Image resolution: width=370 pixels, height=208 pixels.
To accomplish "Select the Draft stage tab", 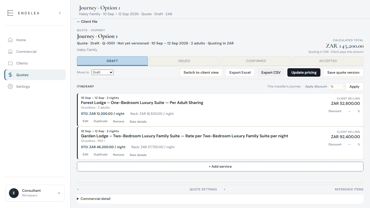I will tap(112, 61).
